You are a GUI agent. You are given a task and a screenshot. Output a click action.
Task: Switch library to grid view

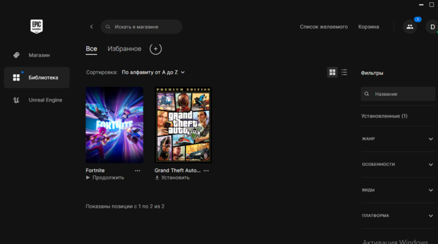tap(332, 72)
